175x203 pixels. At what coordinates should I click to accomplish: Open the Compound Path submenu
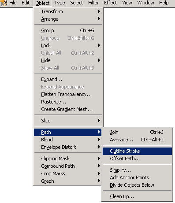[68, 166]
